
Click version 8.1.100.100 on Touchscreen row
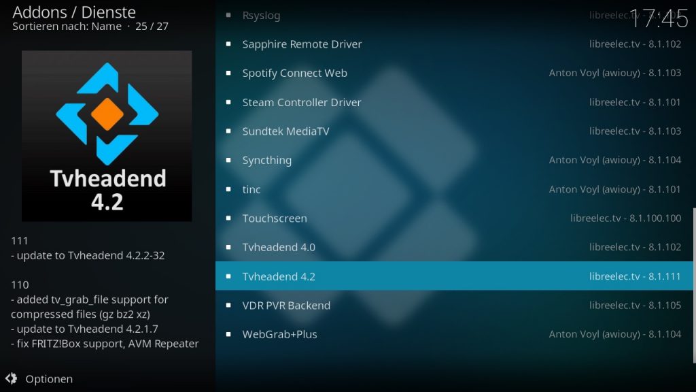(x=626, y=218)
